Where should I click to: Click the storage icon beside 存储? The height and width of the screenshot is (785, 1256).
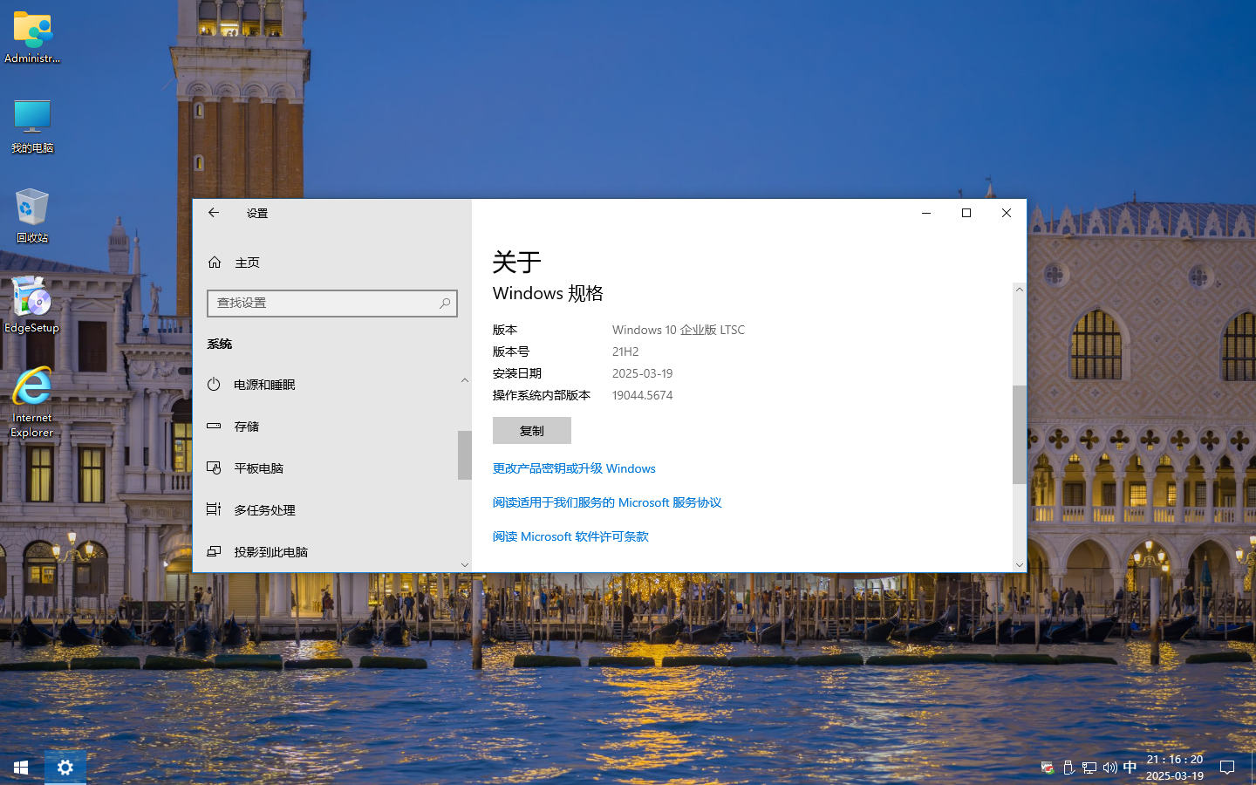pos(214,426)
